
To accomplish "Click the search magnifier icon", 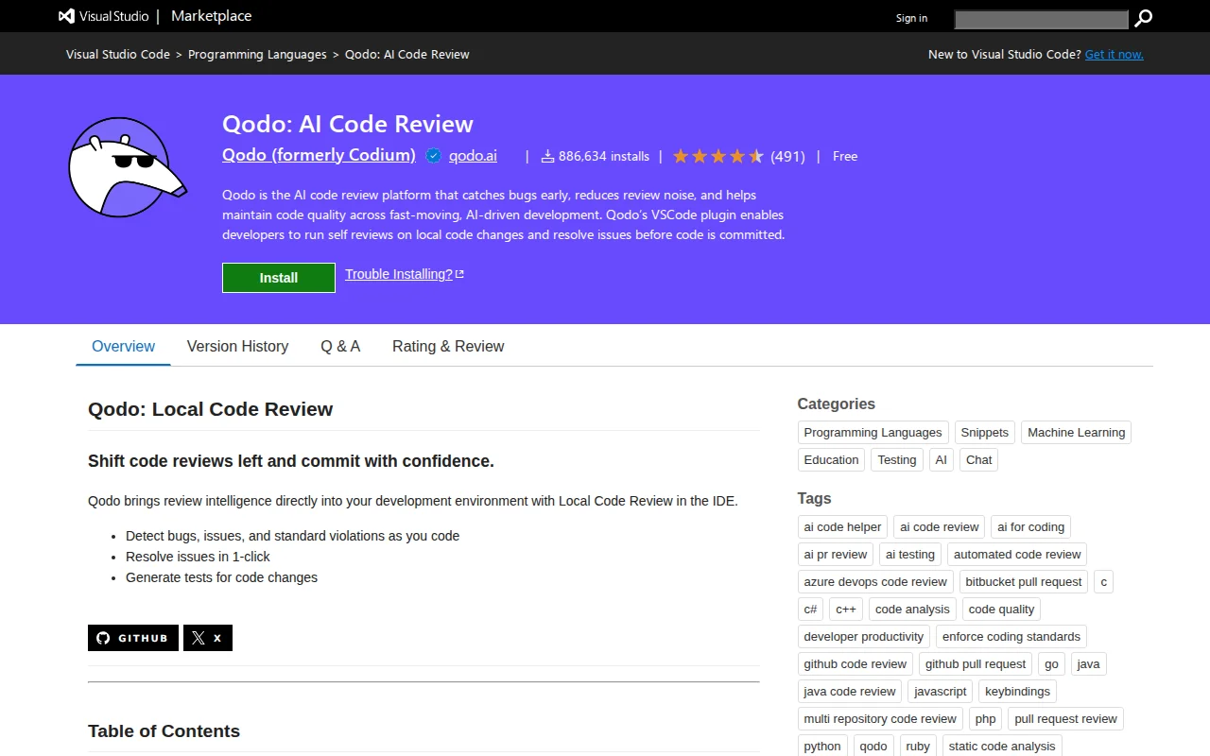I will click(x=1144, y=18).
